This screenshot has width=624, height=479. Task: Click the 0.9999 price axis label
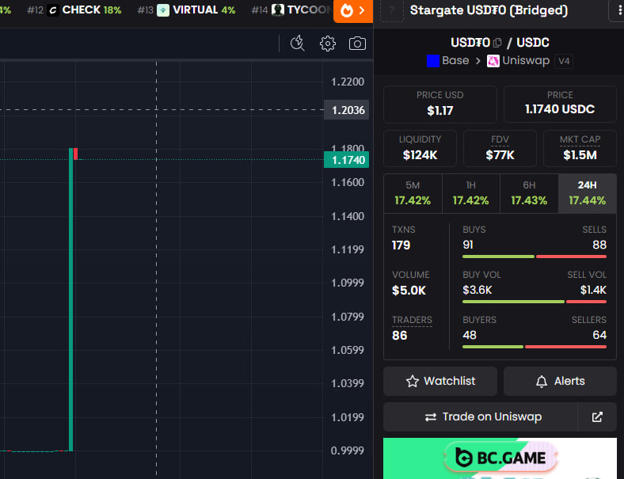[x=348, y=450]
